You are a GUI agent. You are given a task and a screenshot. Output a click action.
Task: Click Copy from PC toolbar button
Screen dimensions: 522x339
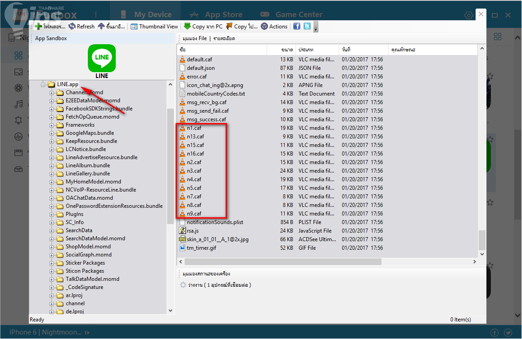[x=203, y=26]
